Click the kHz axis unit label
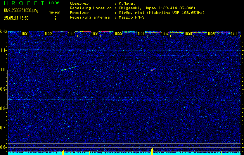 [3, 31]
